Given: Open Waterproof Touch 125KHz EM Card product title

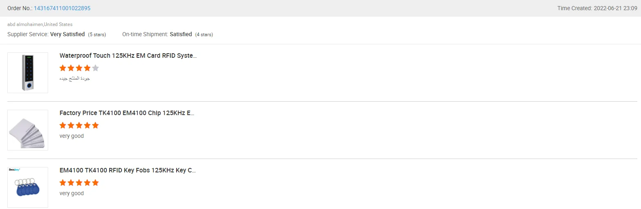Looking at the screenshot, I should tap(128, 56).
